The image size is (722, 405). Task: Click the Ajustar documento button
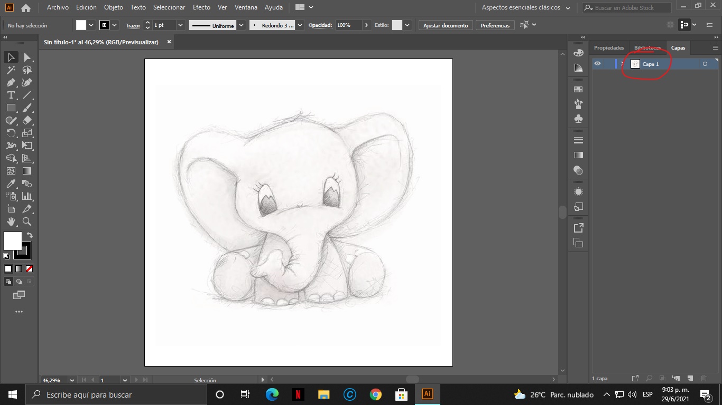tap(446, 25)
